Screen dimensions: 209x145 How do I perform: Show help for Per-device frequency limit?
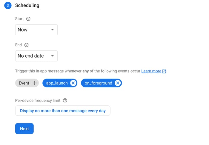(65, 100)
